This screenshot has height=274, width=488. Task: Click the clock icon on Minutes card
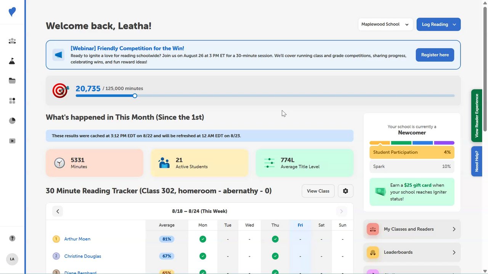[59, 163]
